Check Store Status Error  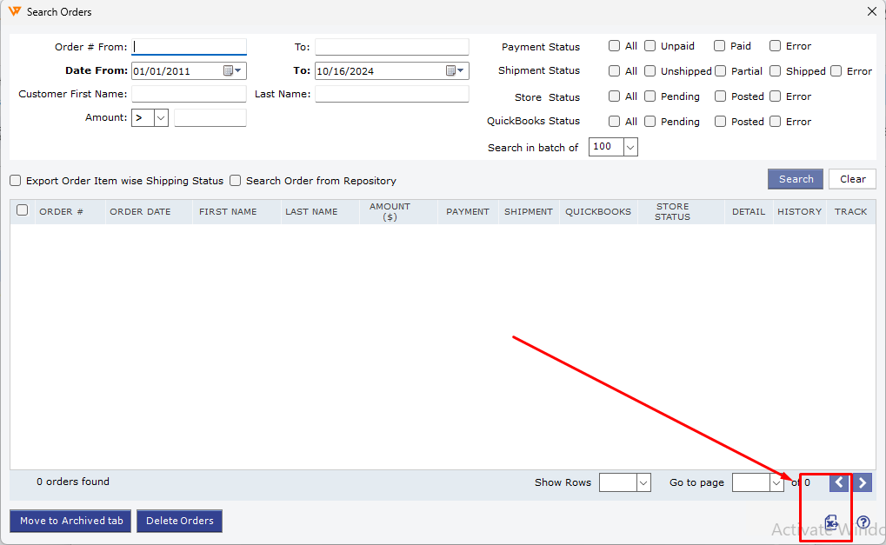pyautogui.click(x=776, y=96)
